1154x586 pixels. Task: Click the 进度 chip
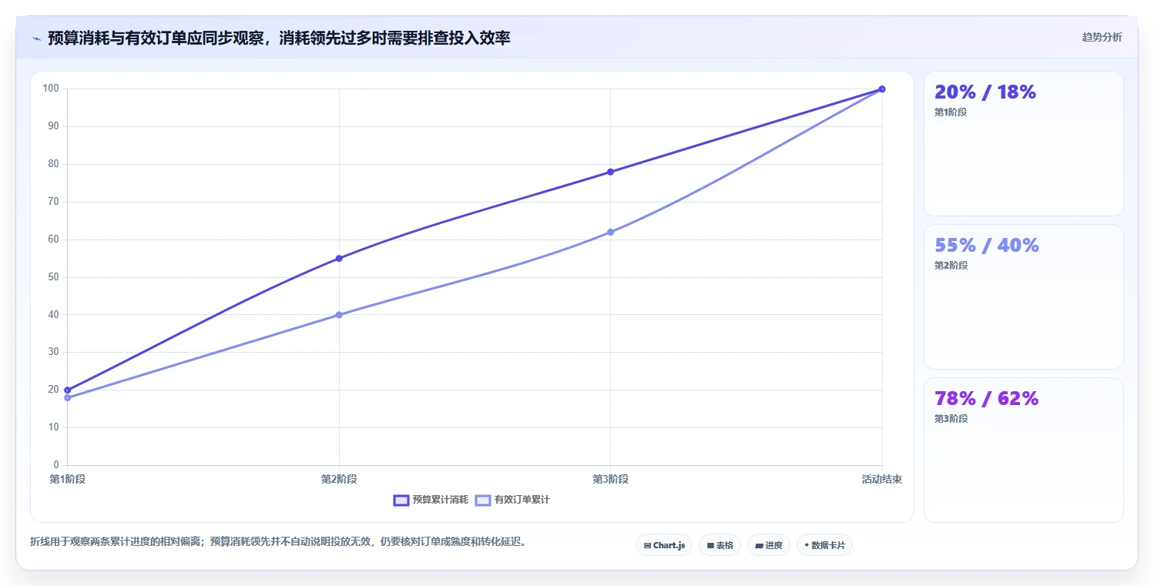[x=769, y=545]
